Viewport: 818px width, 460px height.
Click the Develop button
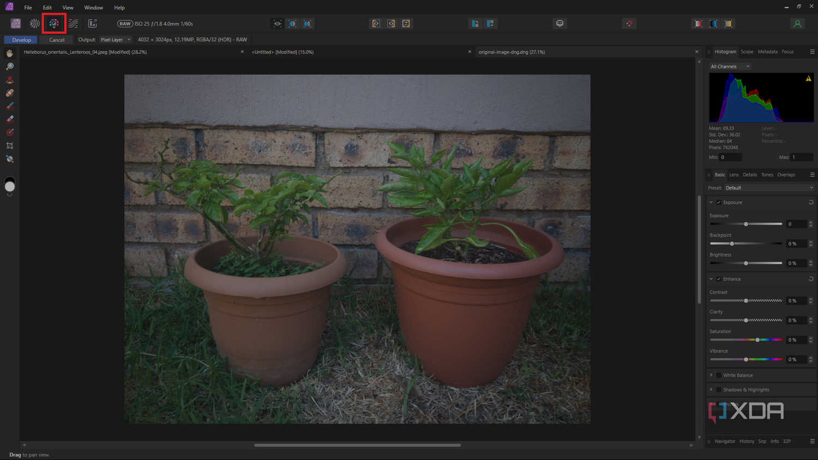coord(21,40)
